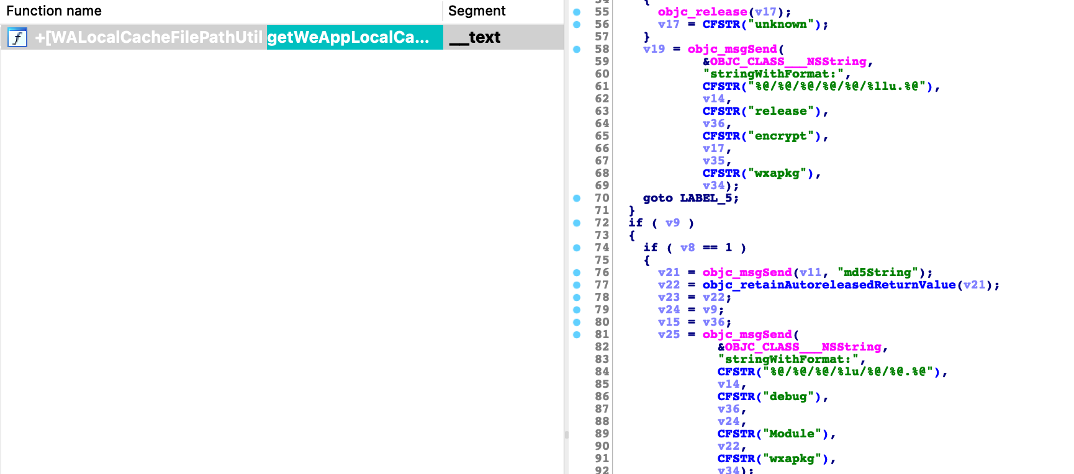
Task: Click objc_retainAutoreleasedReturnValue on line 77
Action: [x=829, y=285]
